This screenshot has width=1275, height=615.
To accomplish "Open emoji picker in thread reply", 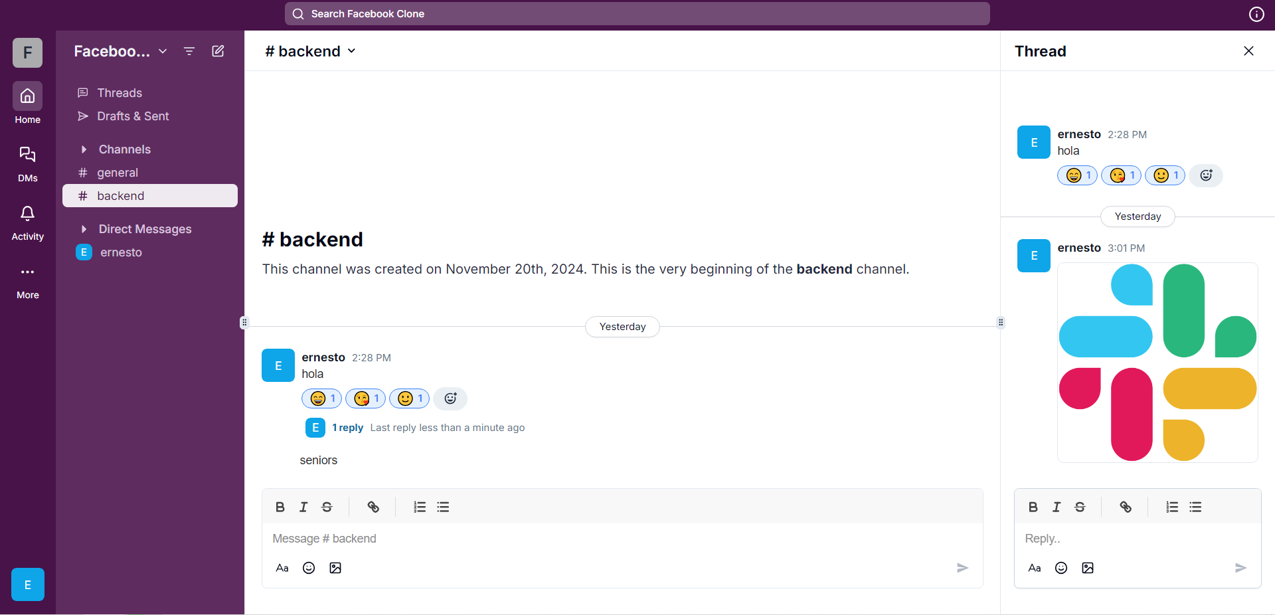I will [1061, 568].
